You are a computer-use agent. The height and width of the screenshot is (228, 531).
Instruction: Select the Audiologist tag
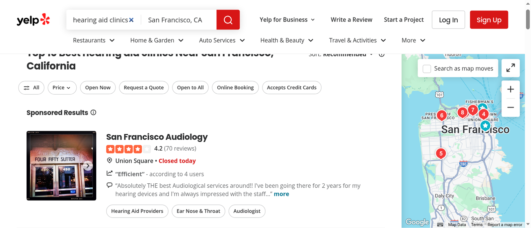pos(247,211)
